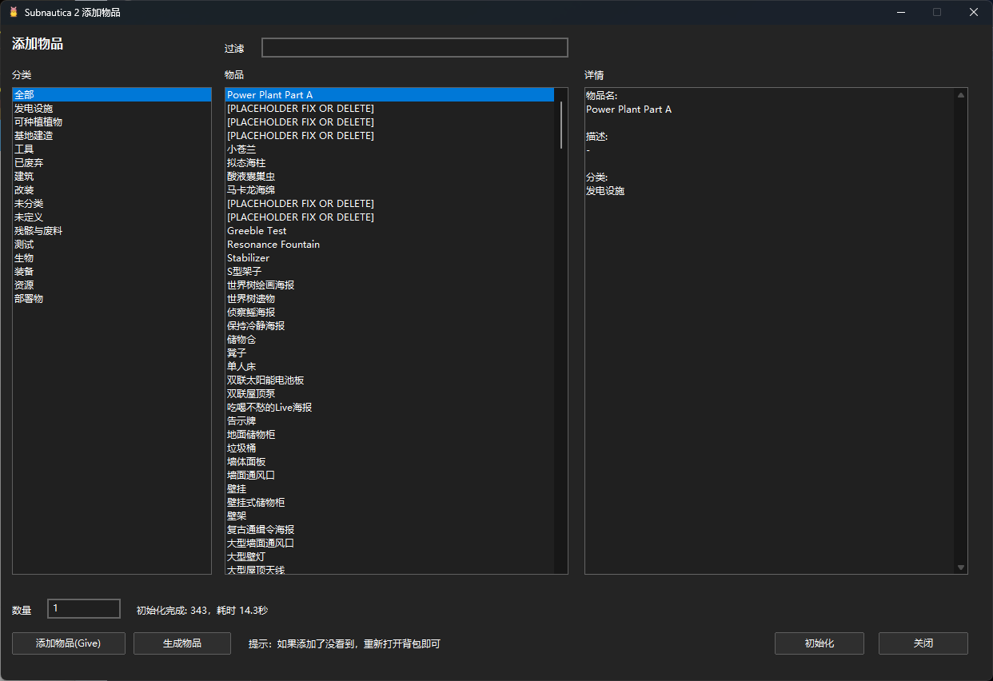The width and height of the screenshot is (993, 681).
Task: Click the Subnautica 2 title bar app icon
Action: pos(14,12)
